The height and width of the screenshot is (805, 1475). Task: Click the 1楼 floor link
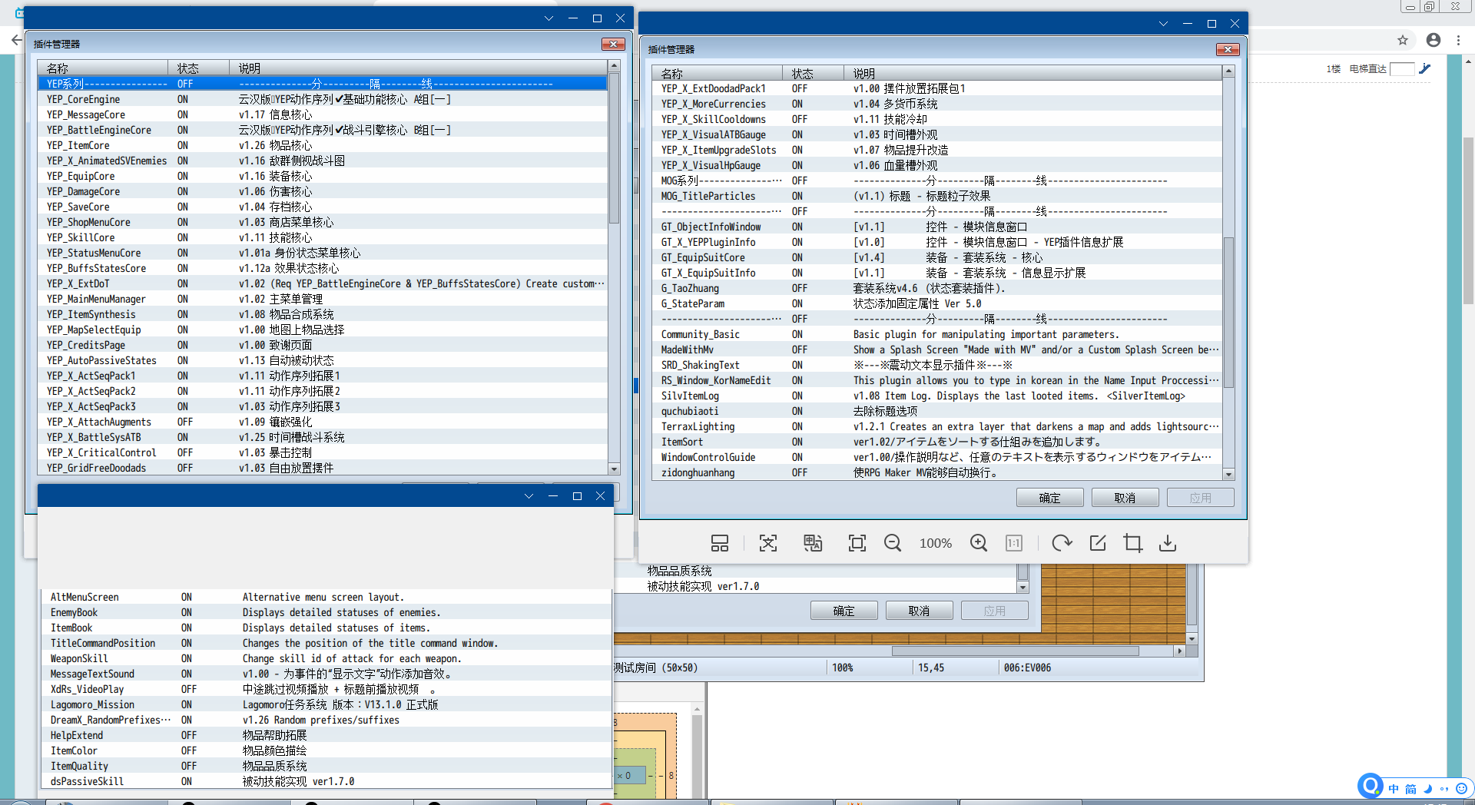(x=1333, y=69)
